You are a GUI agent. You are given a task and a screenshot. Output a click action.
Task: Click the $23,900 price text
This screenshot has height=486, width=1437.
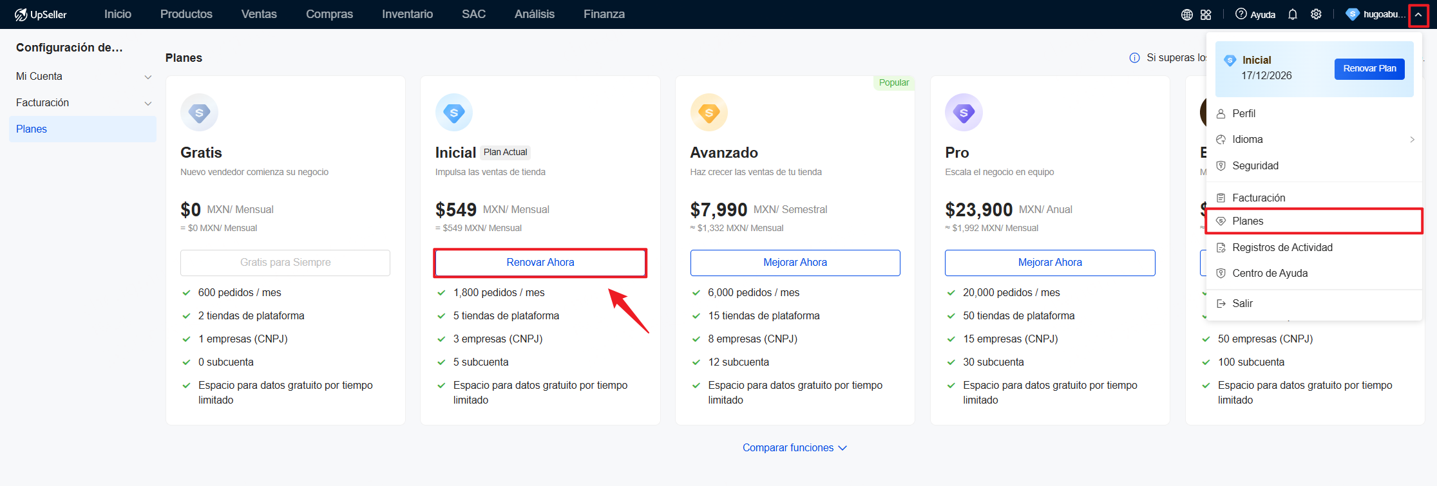click(979, 210)
